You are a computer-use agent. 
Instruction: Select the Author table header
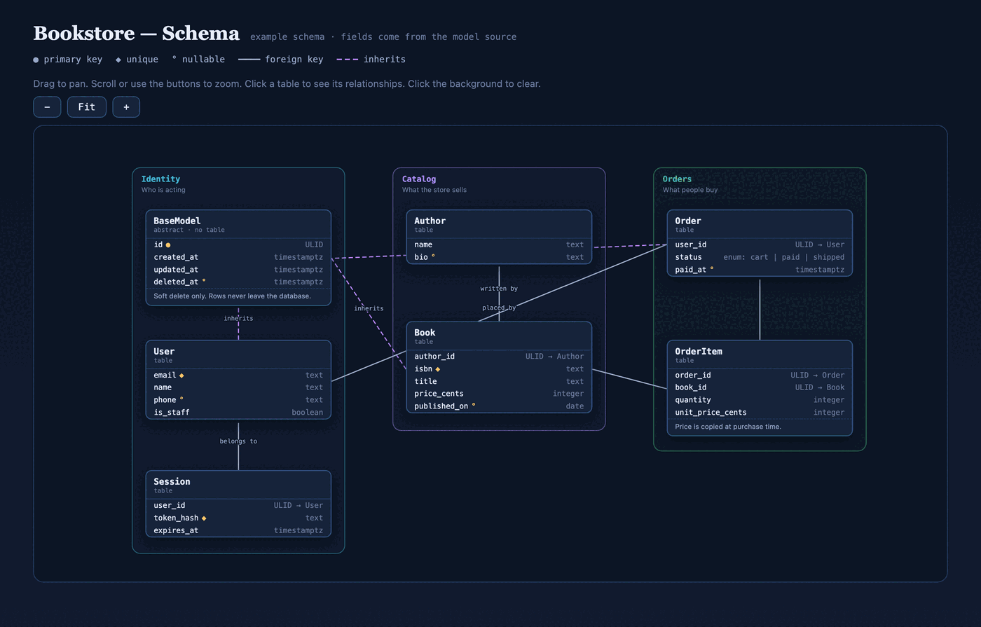(x=499, y=224)
